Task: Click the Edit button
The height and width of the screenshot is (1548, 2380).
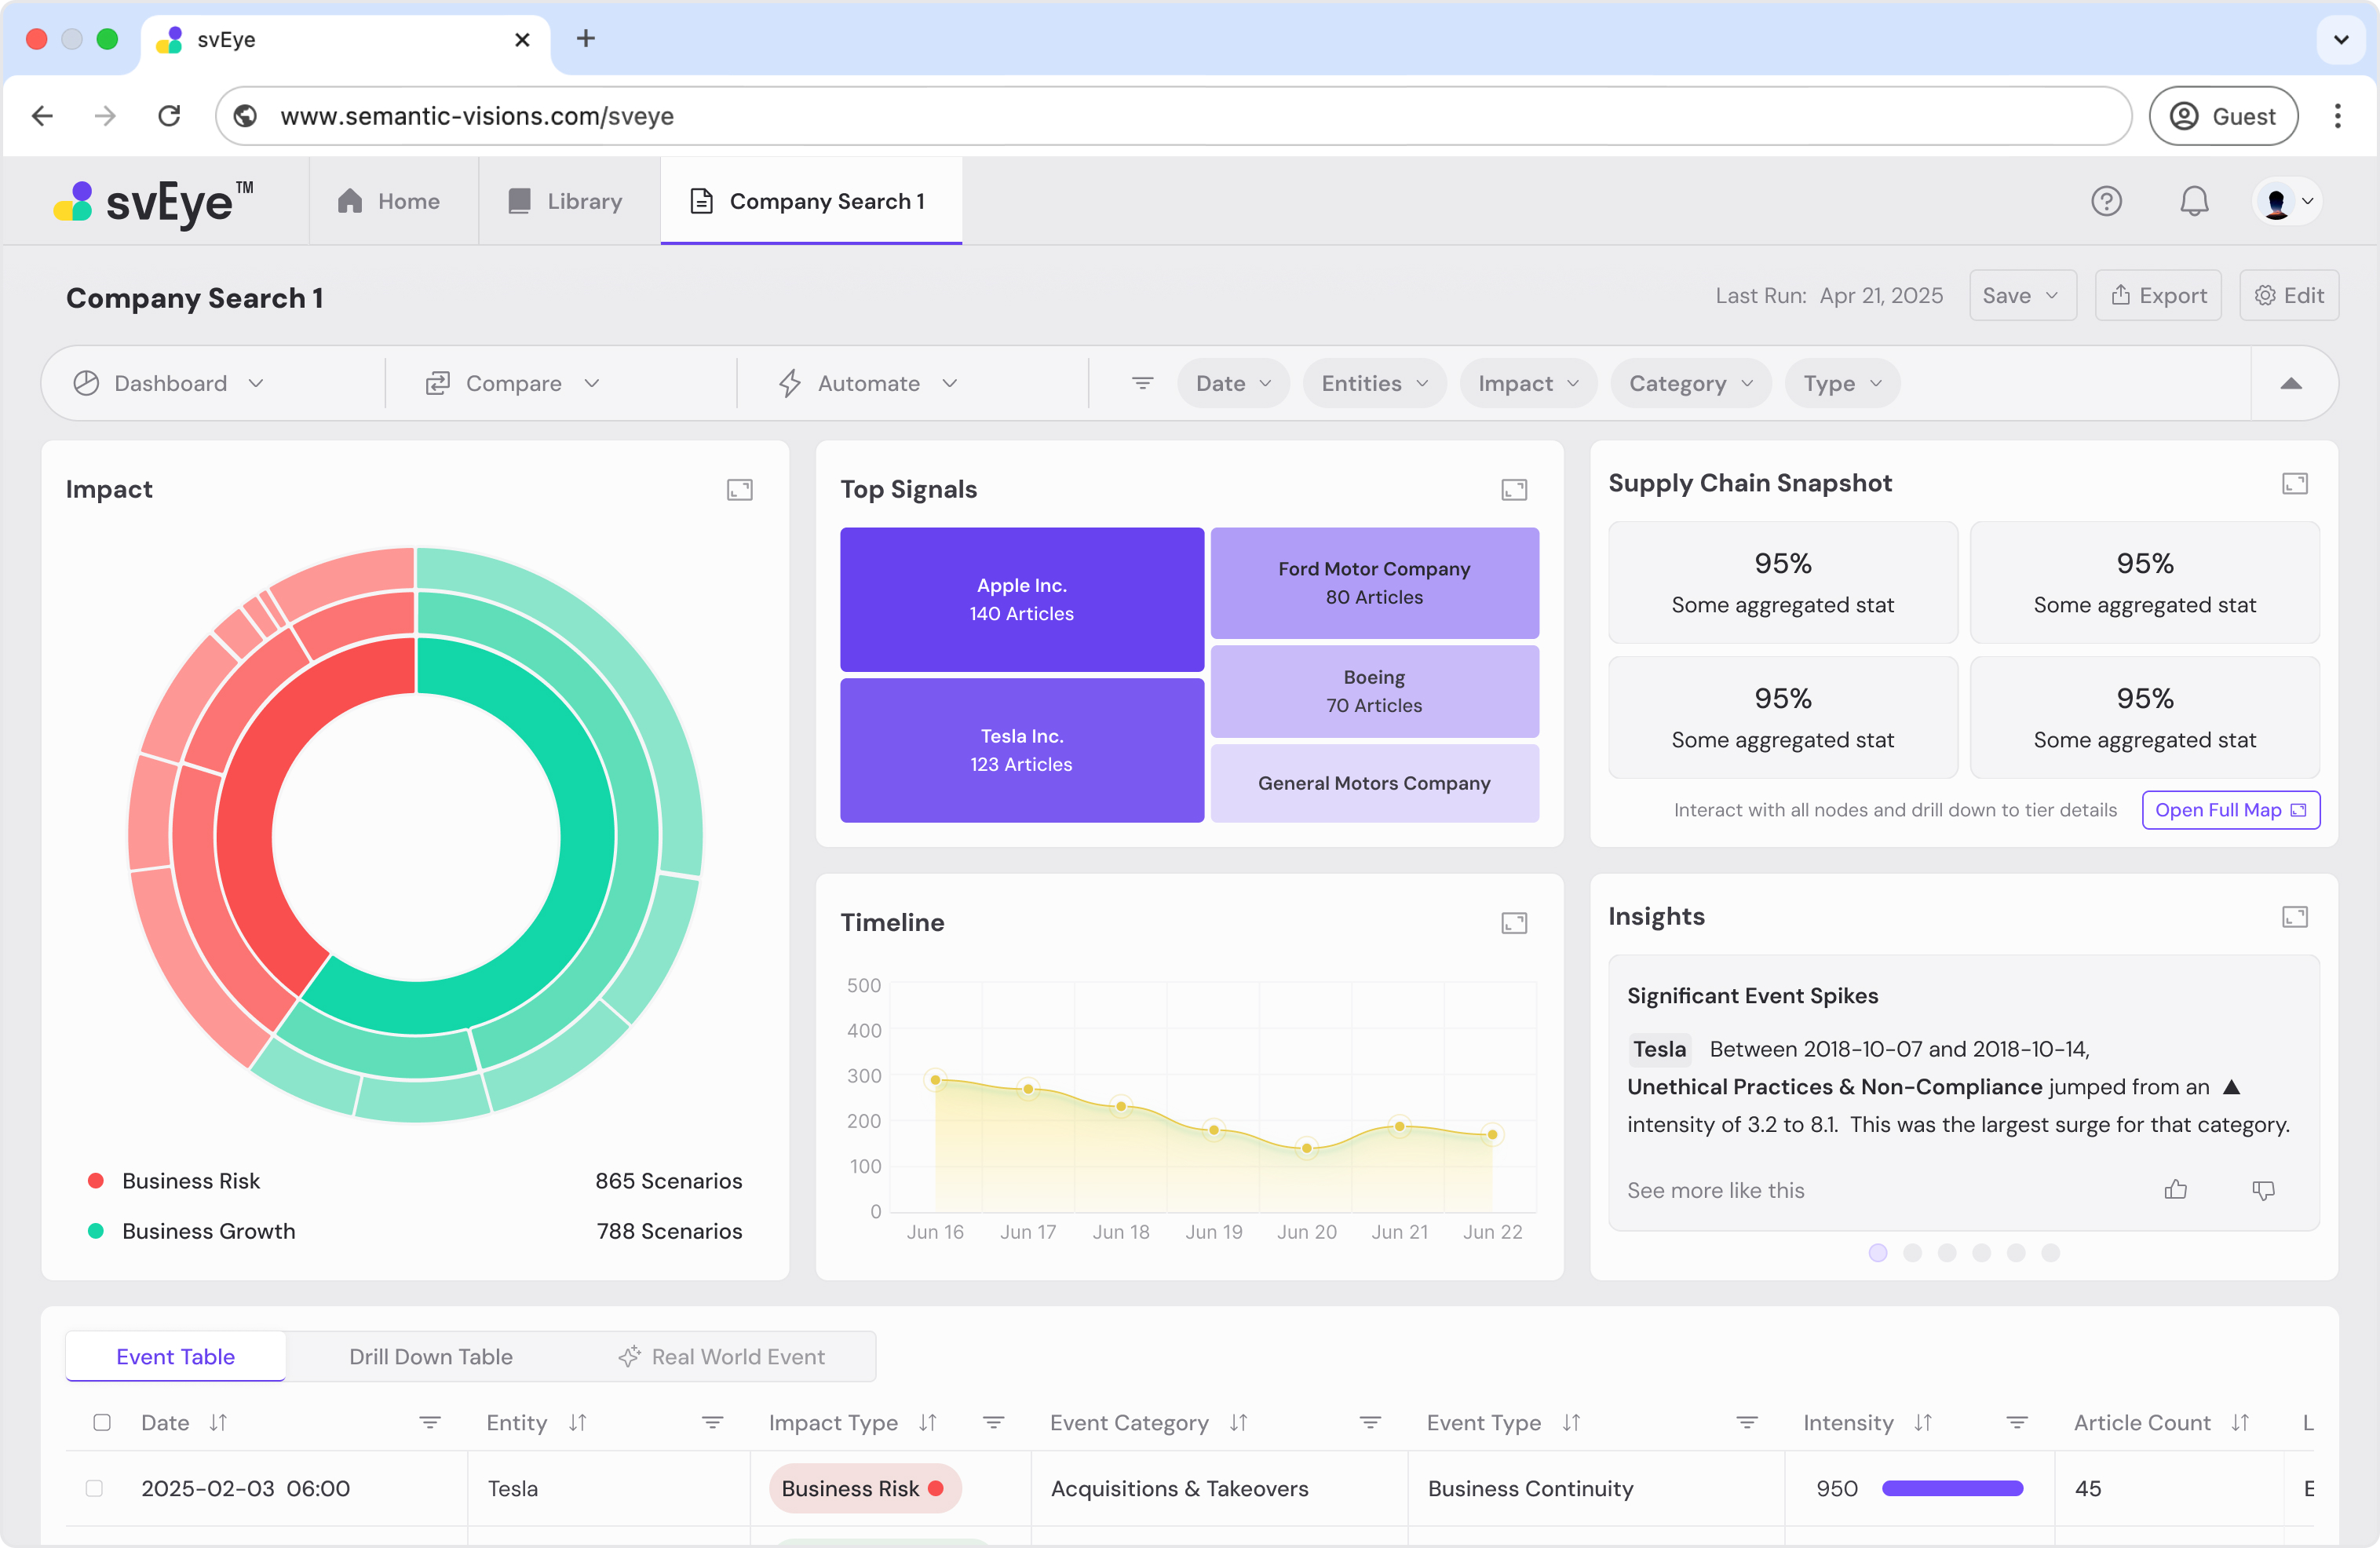Action: pyautogui.click(x=2288, y=295)
